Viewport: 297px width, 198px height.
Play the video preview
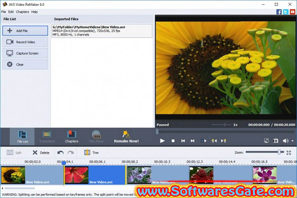[x=163, y=141]
